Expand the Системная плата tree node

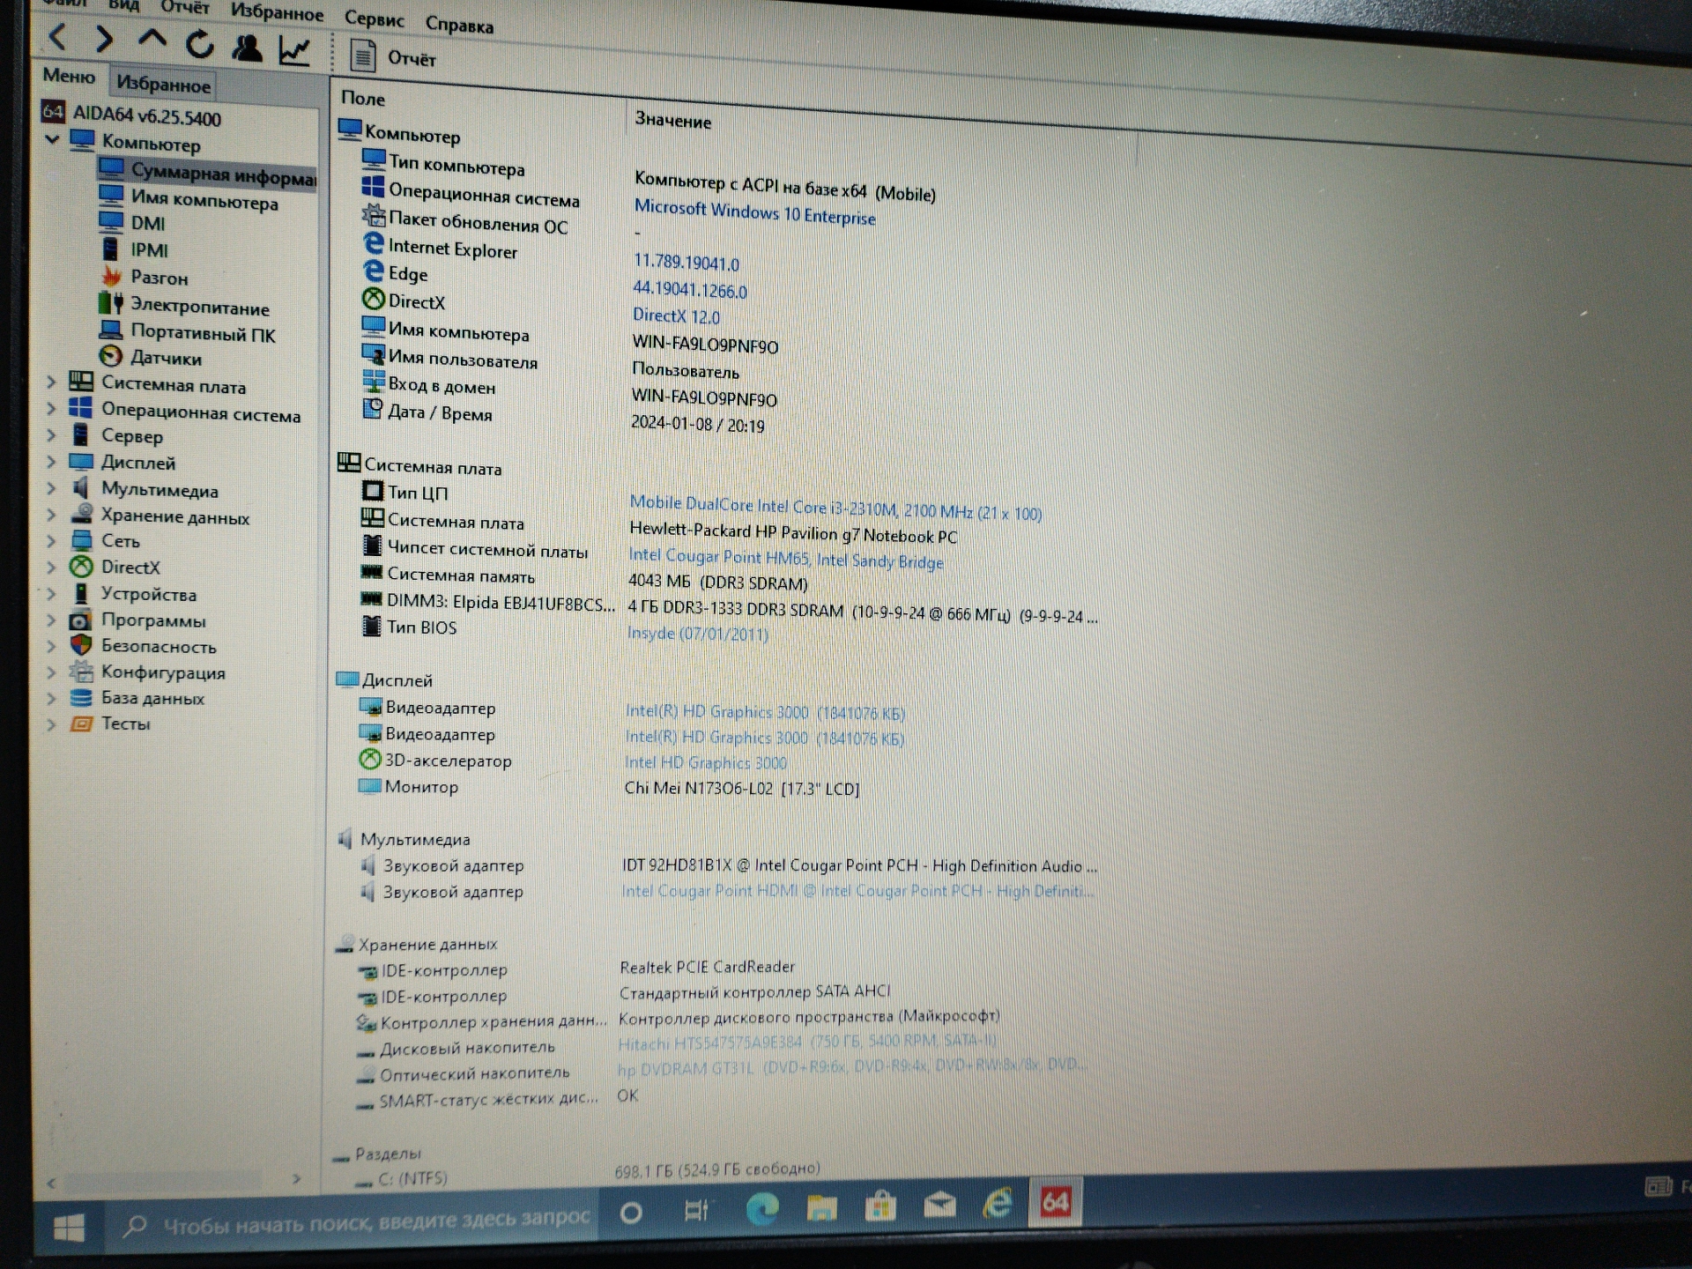(x=51, y=382)
